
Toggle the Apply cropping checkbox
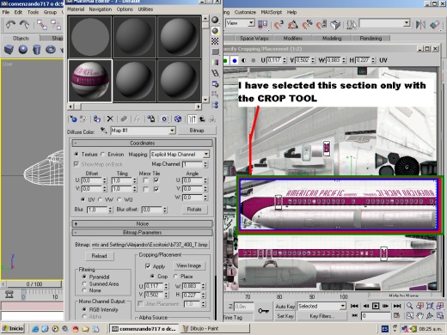(148, 266)
